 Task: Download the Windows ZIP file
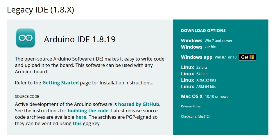click(x=198, y=47)
